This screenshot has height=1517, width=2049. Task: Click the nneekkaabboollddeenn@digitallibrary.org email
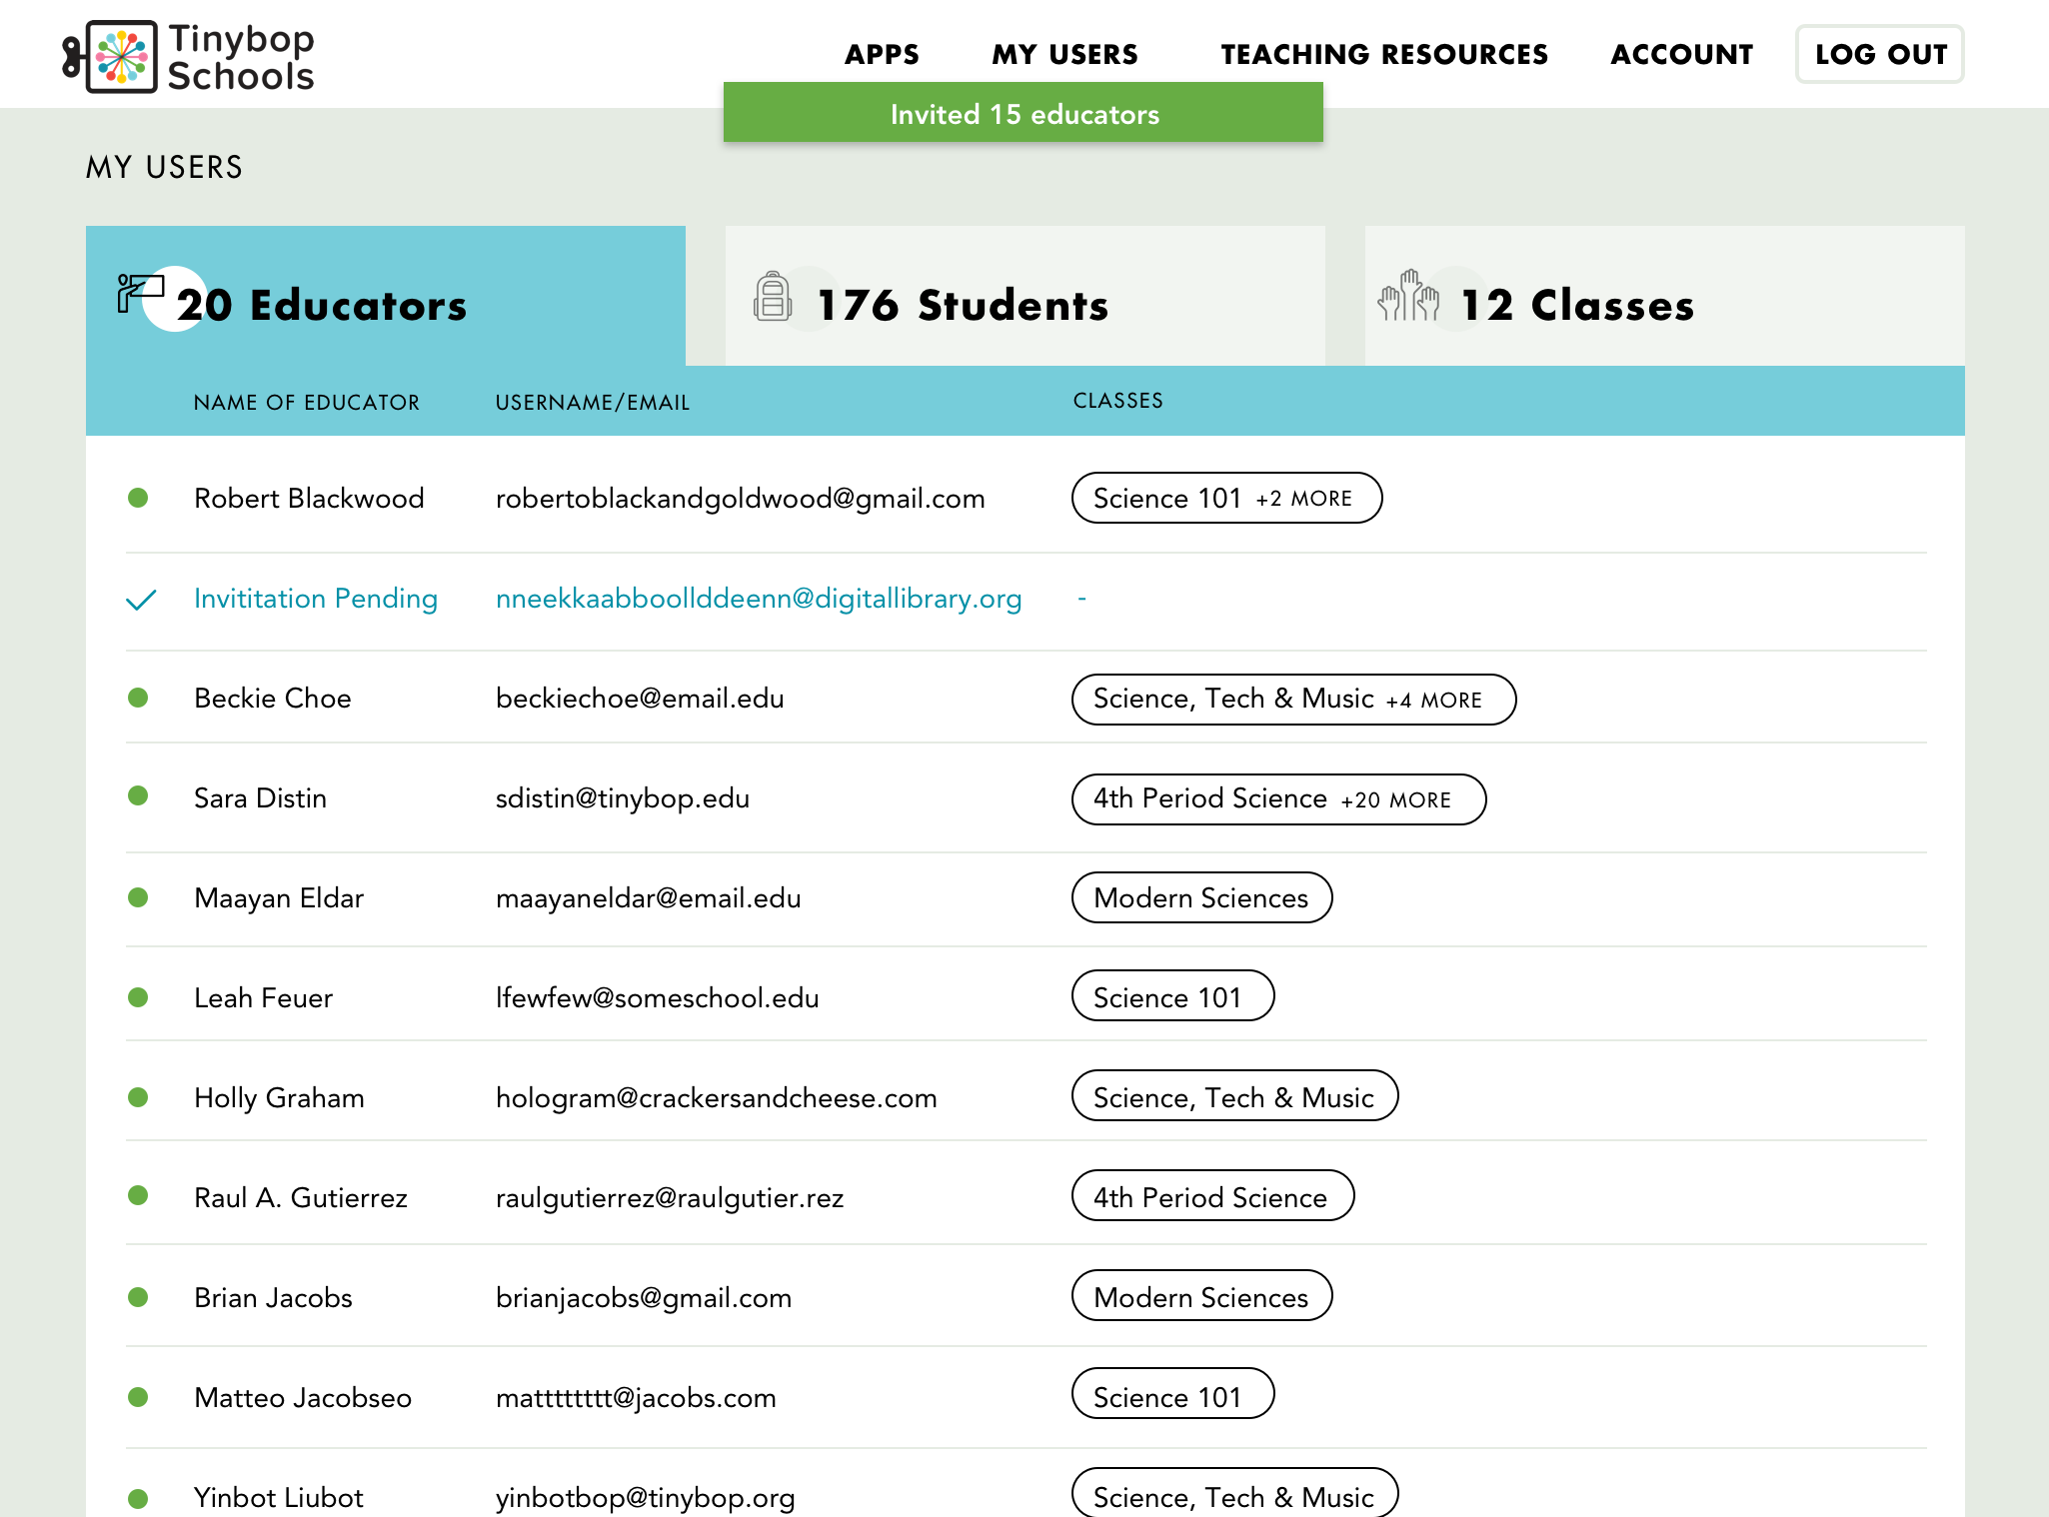tap(759, 599)
